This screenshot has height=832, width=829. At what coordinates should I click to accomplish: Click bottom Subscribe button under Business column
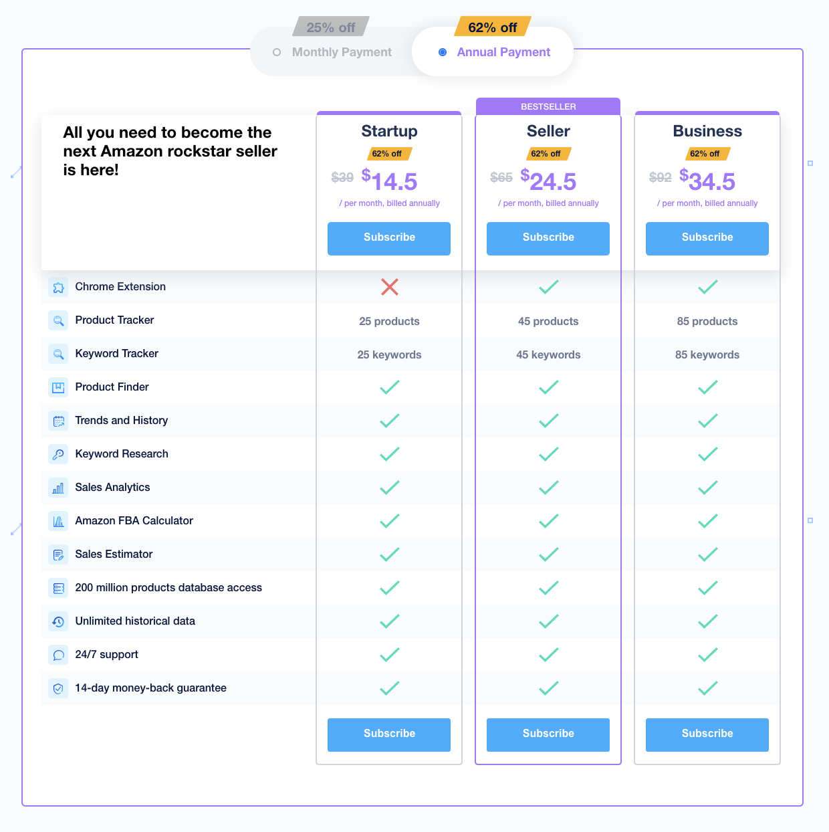707,735
